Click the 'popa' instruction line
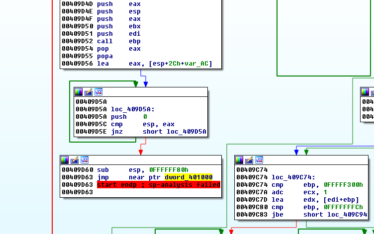 (105, 56)
